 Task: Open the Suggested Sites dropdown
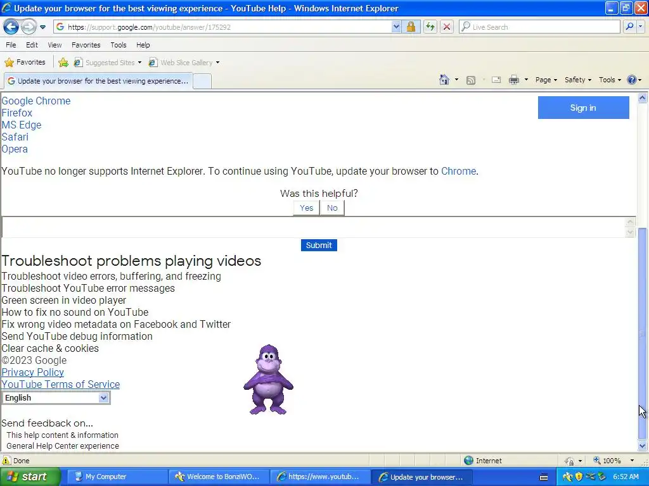point(108,63)
